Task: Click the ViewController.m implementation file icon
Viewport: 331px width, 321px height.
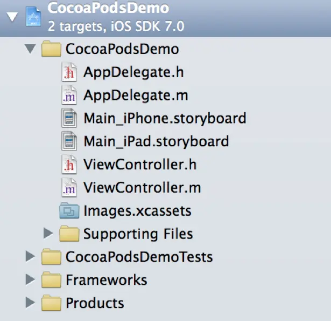Action: coord(69,188)
